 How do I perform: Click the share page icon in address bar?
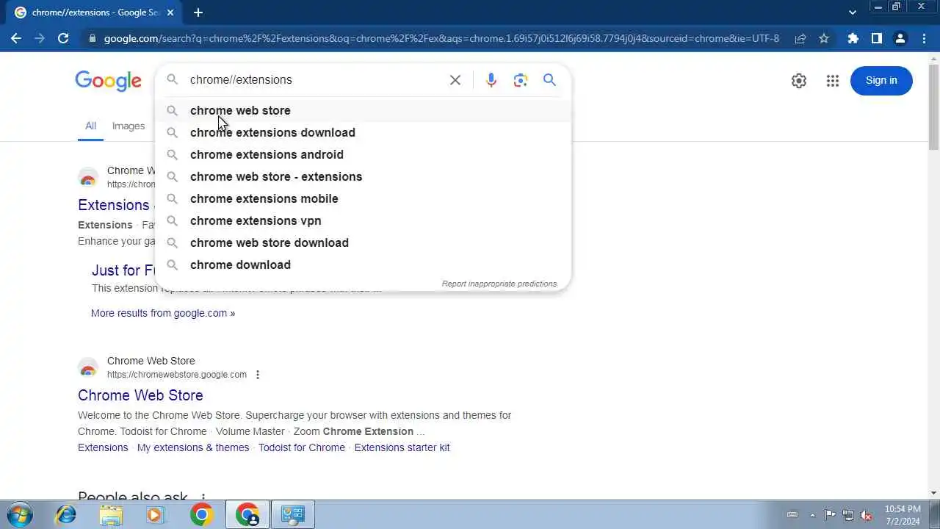click(x=800, y=38)
